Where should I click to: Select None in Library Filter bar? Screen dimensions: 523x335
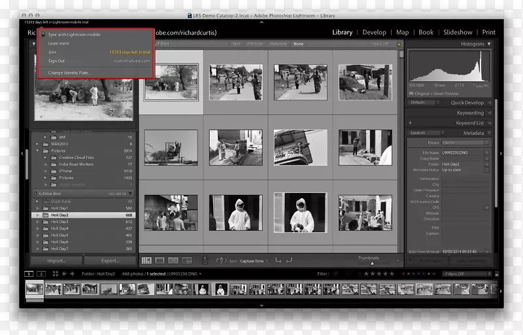[x=298, y=44]
